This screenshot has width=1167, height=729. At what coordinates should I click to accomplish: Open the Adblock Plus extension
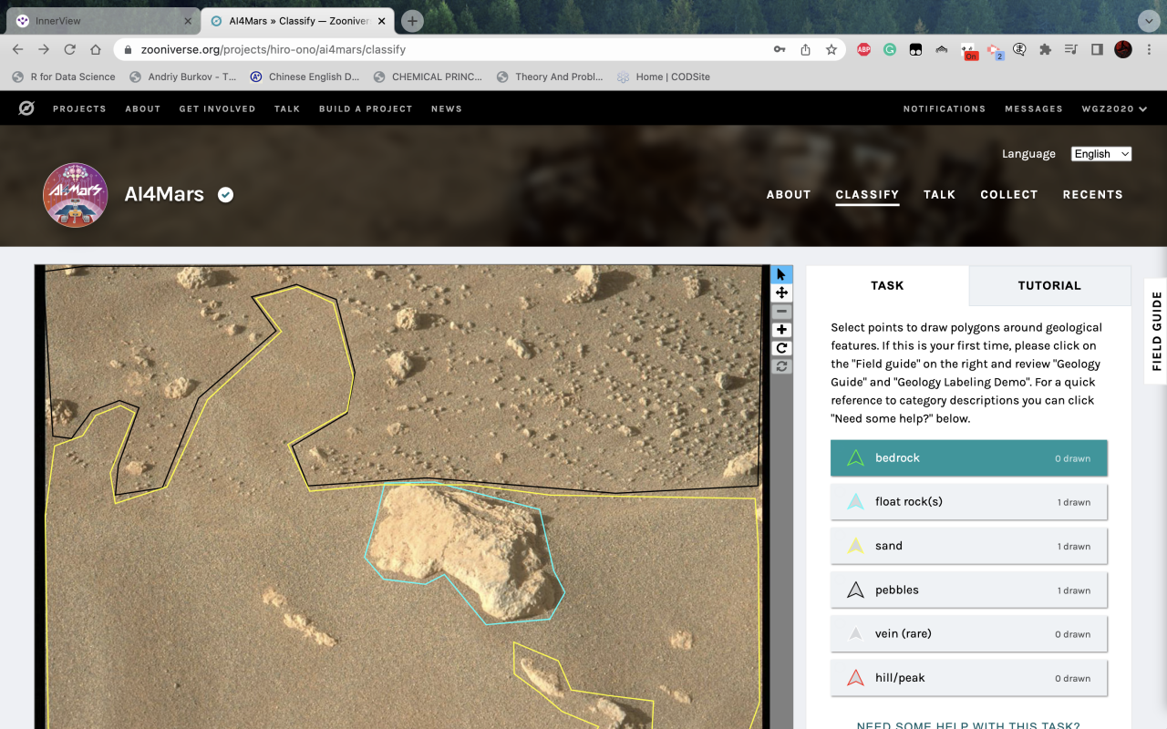point(863,49)
